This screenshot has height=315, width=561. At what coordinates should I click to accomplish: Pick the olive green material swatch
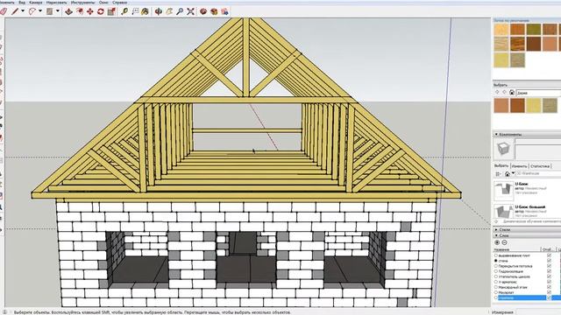point(534,29)
